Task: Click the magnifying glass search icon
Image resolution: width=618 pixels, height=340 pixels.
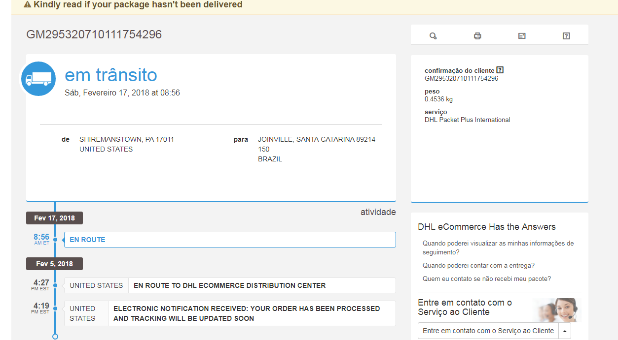Action: pos(433,36)
